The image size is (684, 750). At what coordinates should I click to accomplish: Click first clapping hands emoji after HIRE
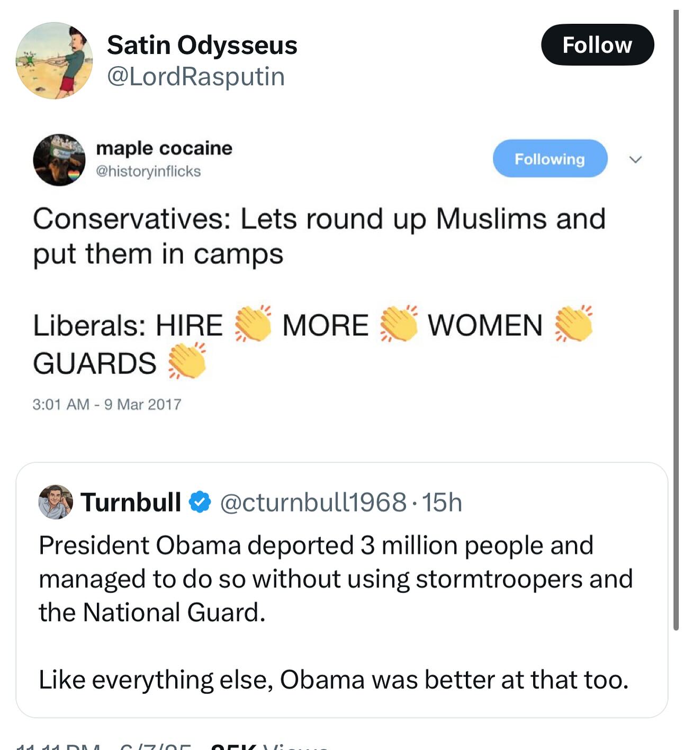pyautogui.click(x=253, y=324)
